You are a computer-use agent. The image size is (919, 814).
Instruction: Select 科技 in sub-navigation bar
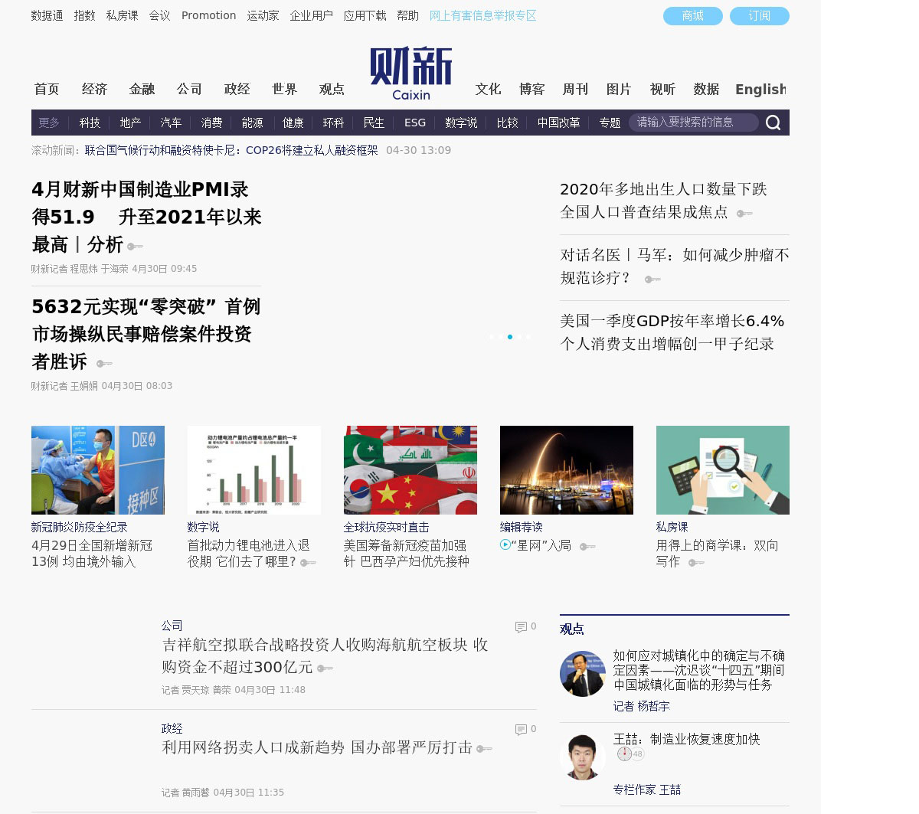[x=90, y=123]
